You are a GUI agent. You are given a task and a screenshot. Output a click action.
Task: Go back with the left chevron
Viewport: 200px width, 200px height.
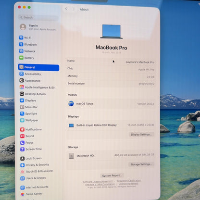[x=66, y=9]
